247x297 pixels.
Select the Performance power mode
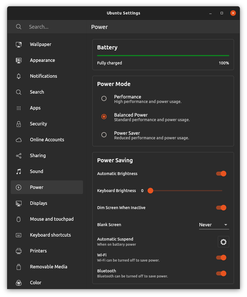pyautogui.click(x=104, y=98)
